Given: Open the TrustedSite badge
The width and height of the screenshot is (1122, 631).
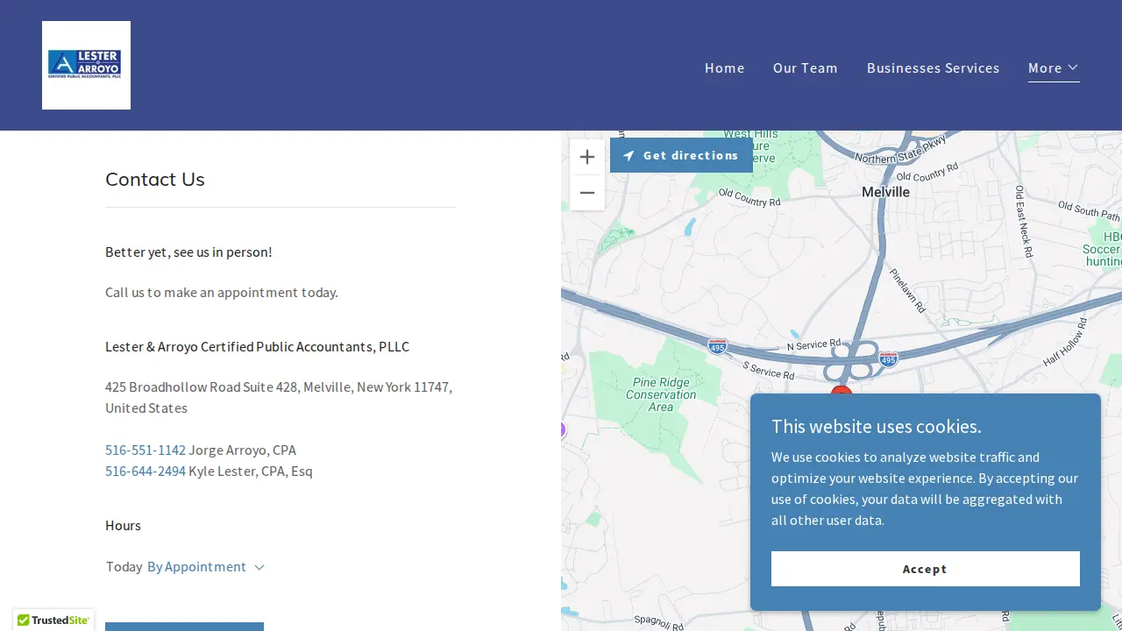Looking at the screenshot, I should click(53, 620).
